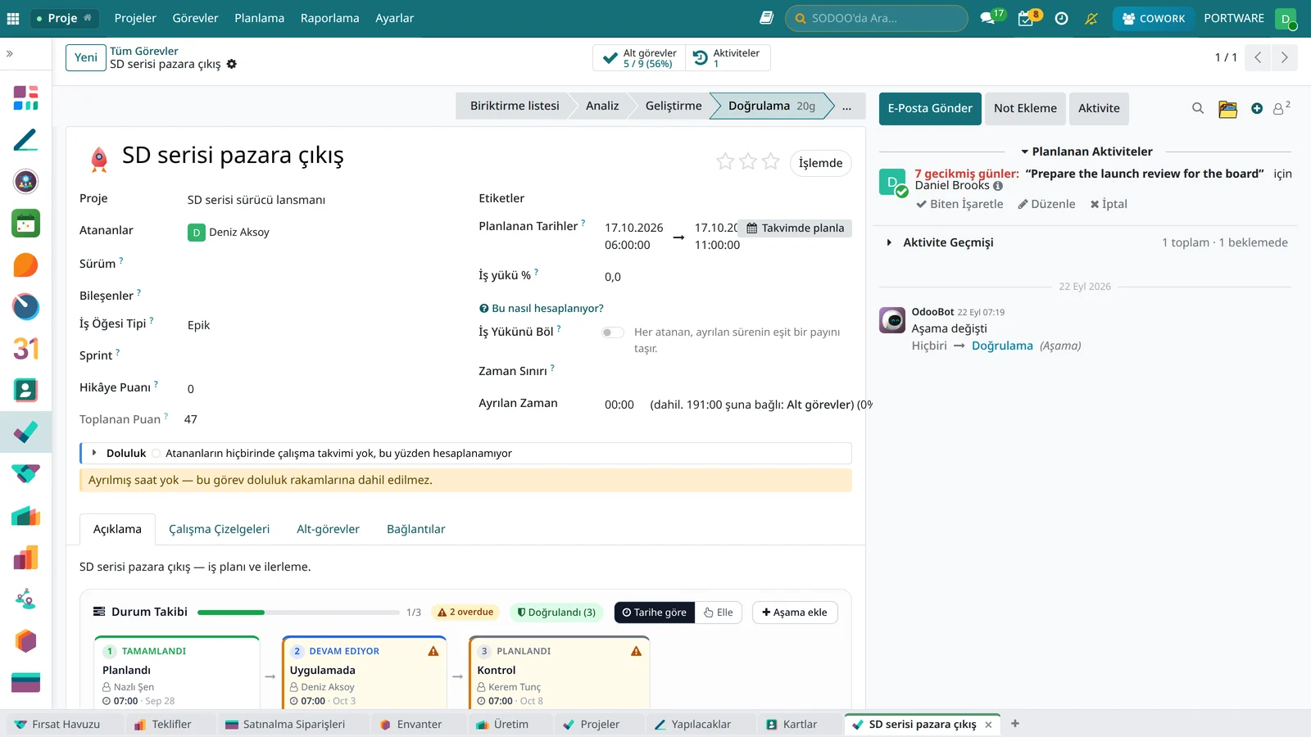Go to the previous record arrow
The width and height of the screenshot is (1311, 737).
[1258, 57]
